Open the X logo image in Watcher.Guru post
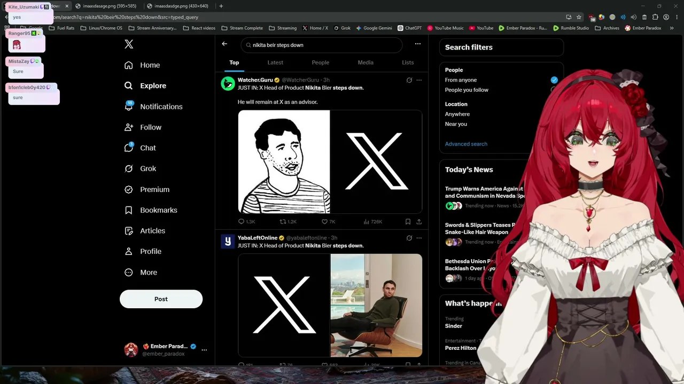The image size is (684, 384). coord(376,162)
